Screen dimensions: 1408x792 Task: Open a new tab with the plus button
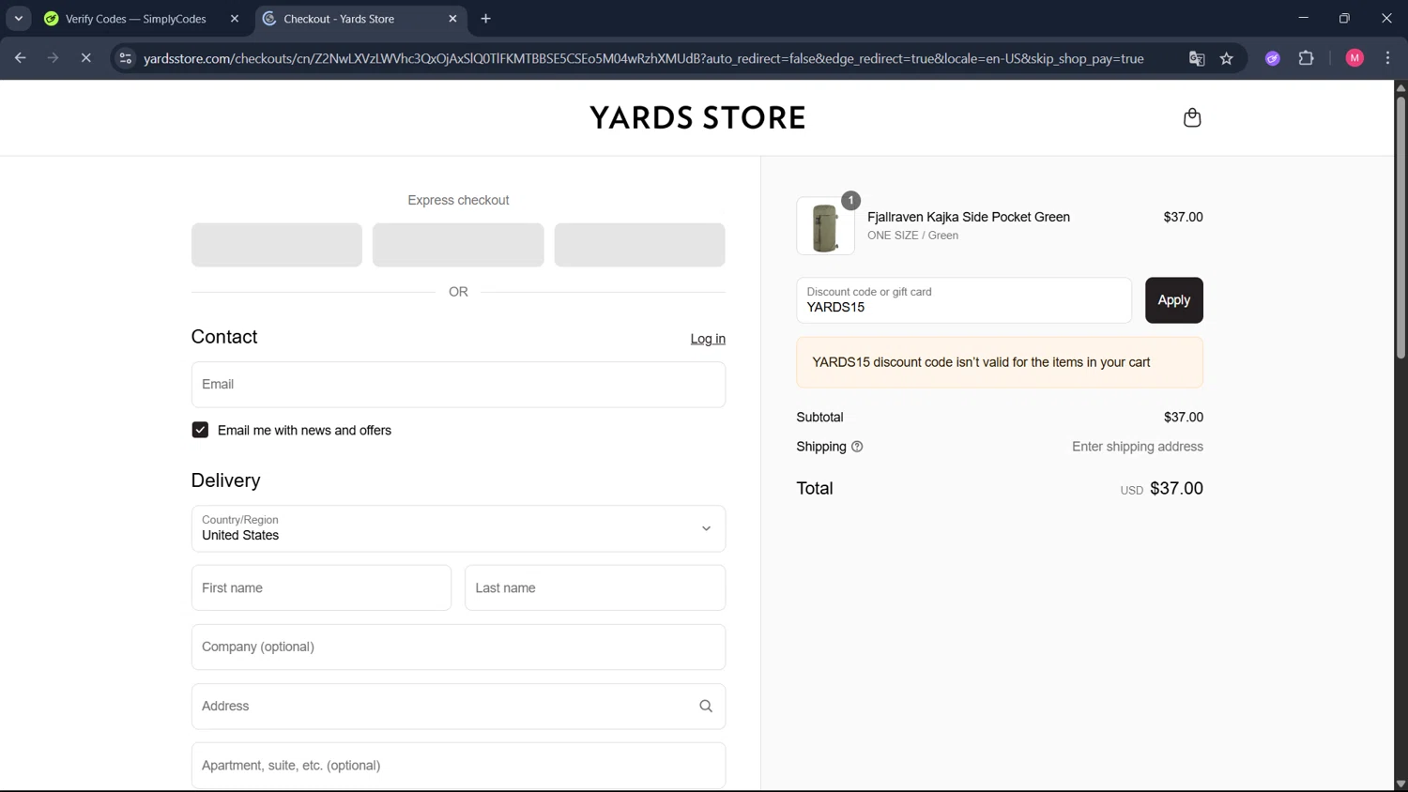coord(485,19)
